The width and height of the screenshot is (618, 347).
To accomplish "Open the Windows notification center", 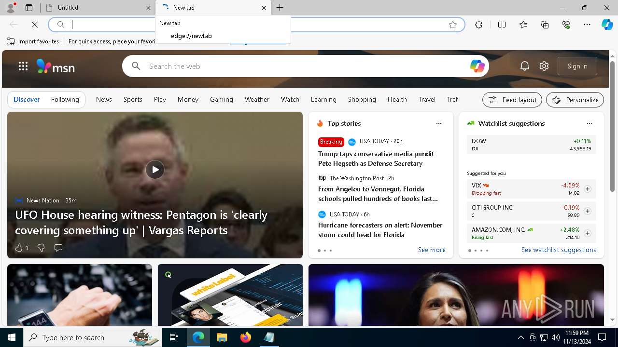I will click(602, 337).
